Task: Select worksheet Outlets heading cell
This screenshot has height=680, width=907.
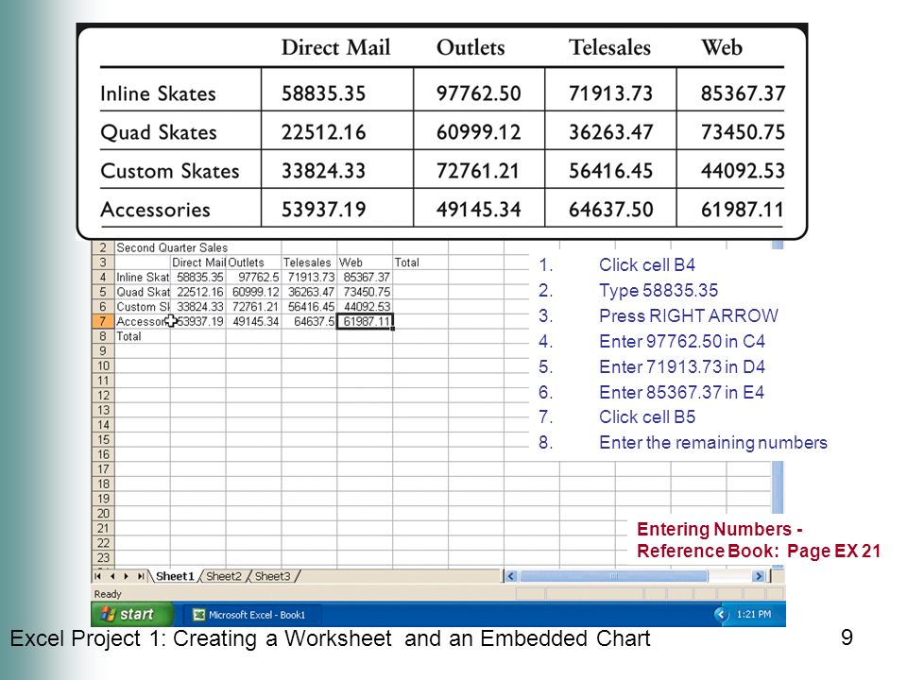Action: click(253, 263)
